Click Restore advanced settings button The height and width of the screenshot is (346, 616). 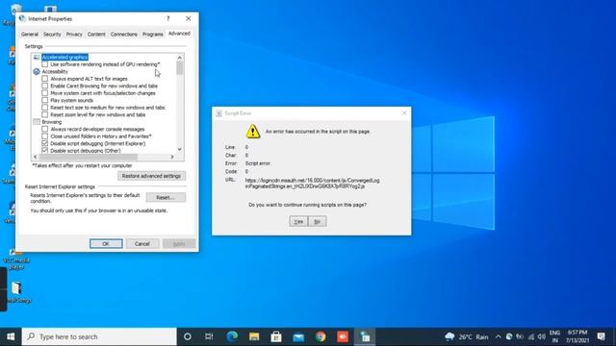151,176
